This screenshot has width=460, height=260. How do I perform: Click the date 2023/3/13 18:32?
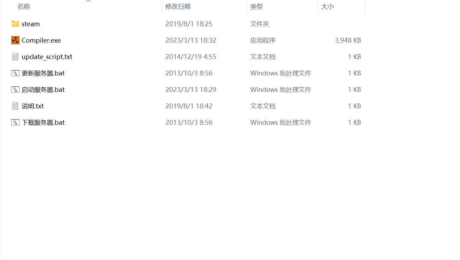(191, 40)
